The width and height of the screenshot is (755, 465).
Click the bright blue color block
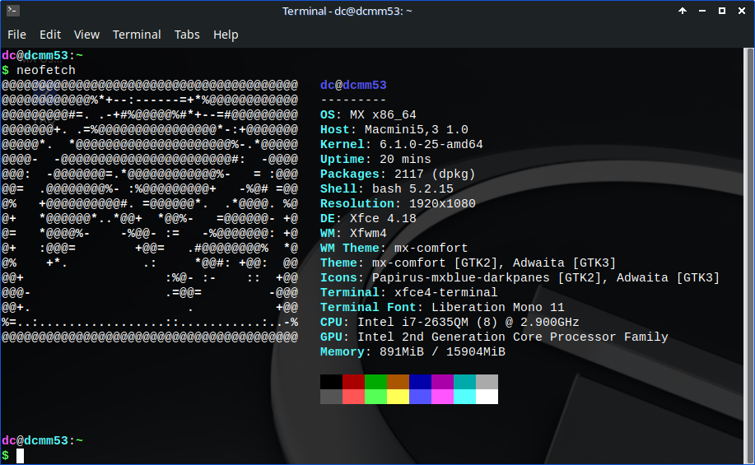[420, 397]
